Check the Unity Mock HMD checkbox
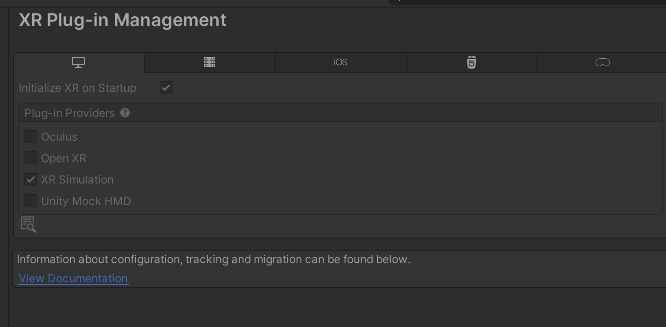The height and width of the screenshot is (327, 666). (x=31, y=201)
